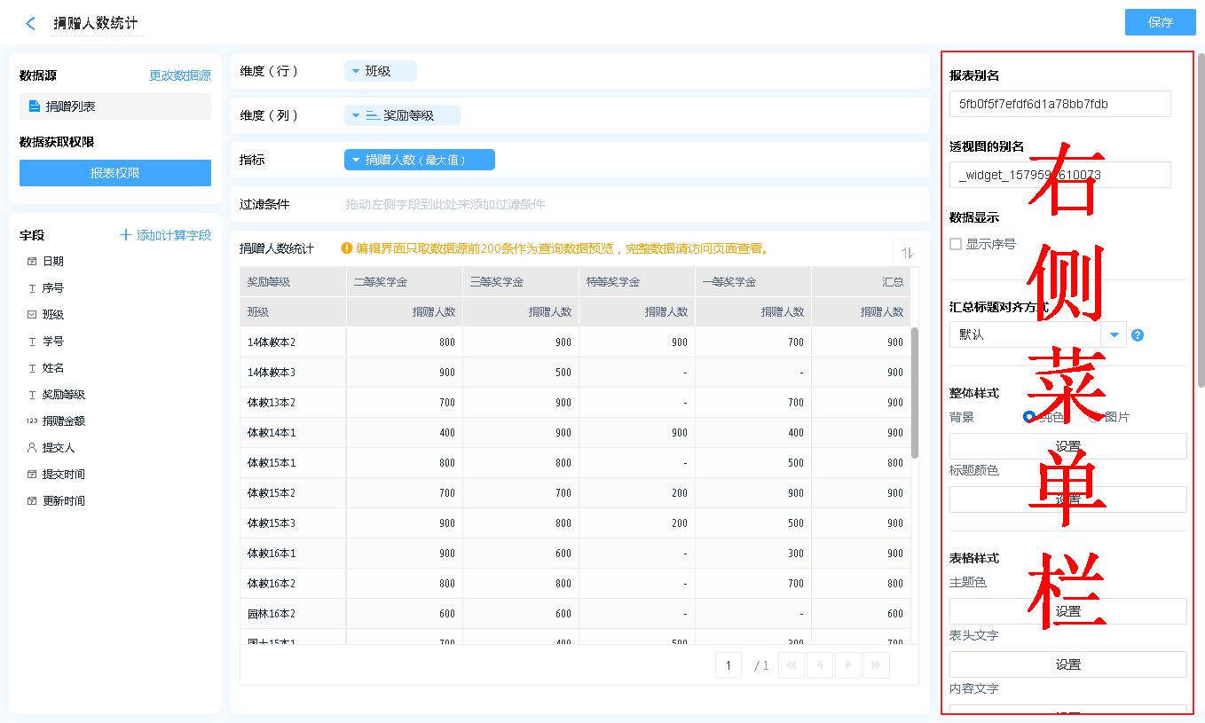Click the swap rows/columns icon above table
The image size is (1205, 723).
907,253
